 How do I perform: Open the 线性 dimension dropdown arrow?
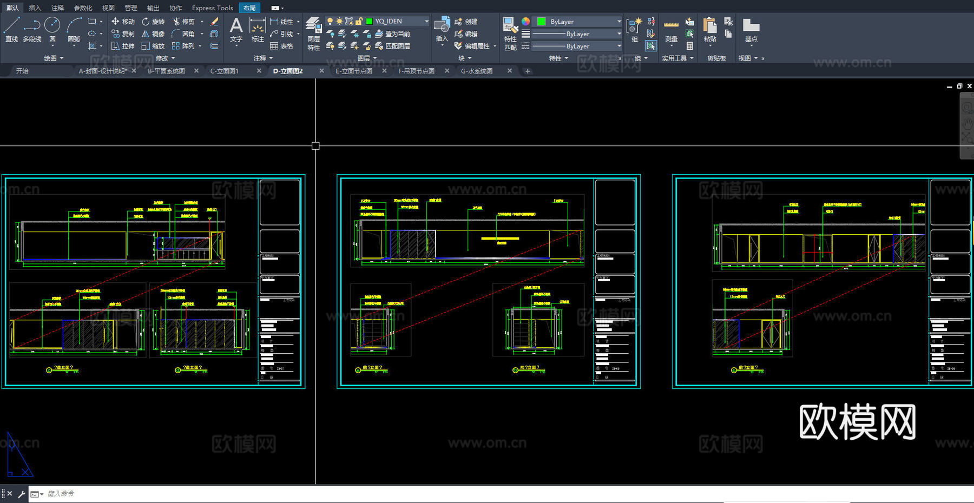click(x=298, y=22)
